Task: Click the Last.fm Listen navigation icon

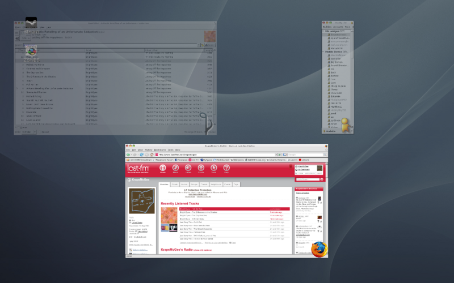Action: coord(188,168)
